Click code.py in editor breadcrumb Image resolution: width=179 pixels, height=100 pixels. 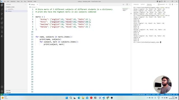(x=33, y=7)
